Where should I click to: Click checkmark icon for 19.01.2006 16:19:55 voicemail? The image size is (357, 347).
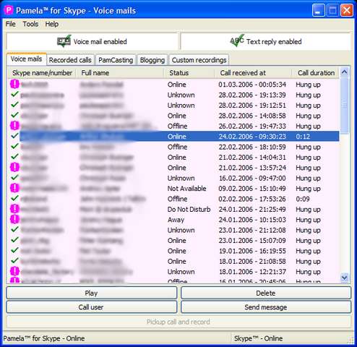14,250
